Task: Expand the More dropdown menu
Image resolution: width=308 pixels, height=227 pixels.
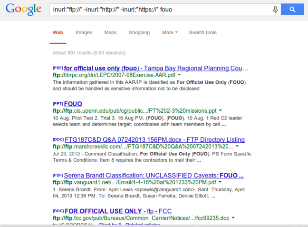Action: (170, 32)
